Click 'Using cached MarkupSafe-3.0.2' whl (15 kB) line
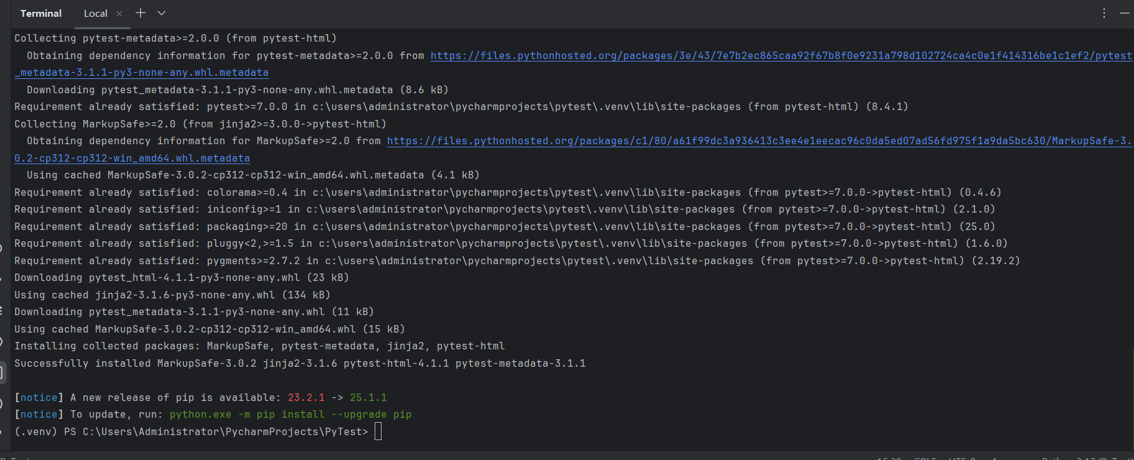This screenshot has width=1134, height=460. 209,329
